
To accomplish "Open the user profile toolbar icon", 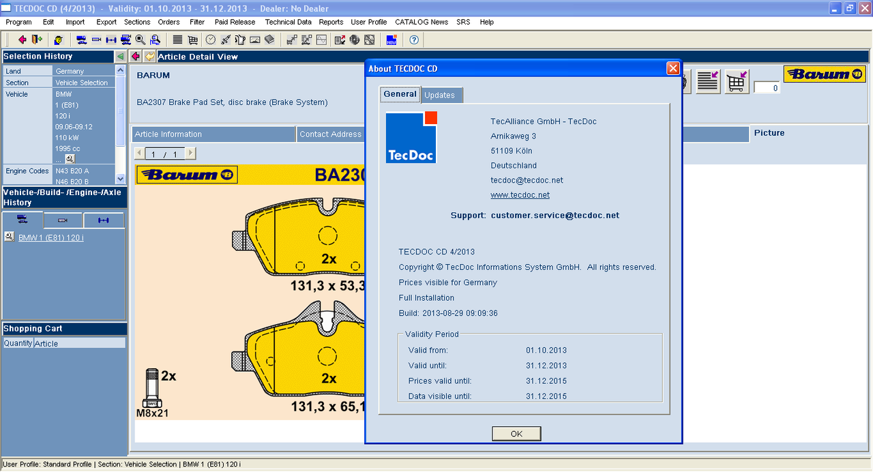I will point(59,40).
